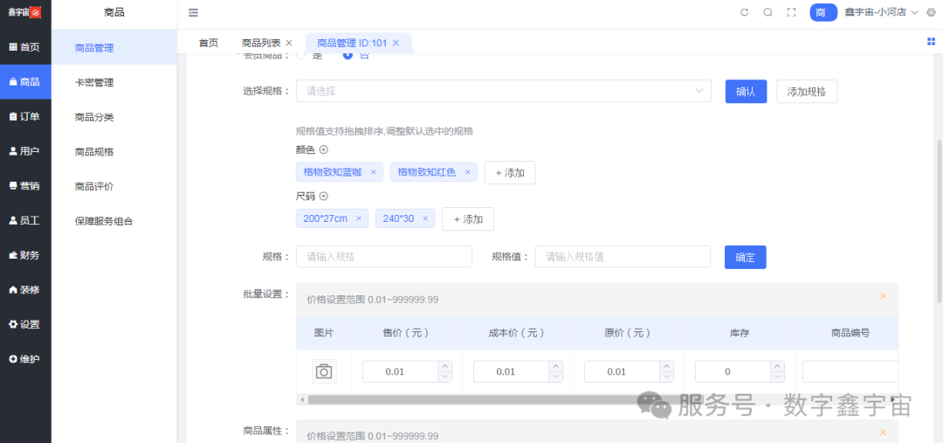Select 商品评价 submenu item
Screen dimensions: 943x443
point(114,187)
